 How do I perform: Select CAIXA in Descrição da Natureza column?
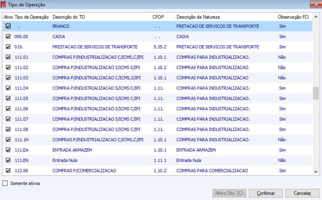182,37
